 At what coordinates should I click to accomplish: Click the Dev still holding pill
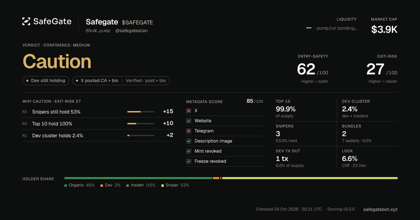pyautogui.click(x=46, y=81)
